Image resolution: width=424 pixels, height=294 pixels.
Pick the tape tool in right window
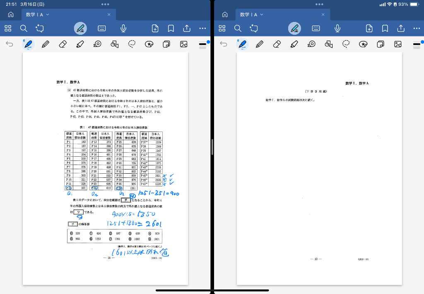312,44
